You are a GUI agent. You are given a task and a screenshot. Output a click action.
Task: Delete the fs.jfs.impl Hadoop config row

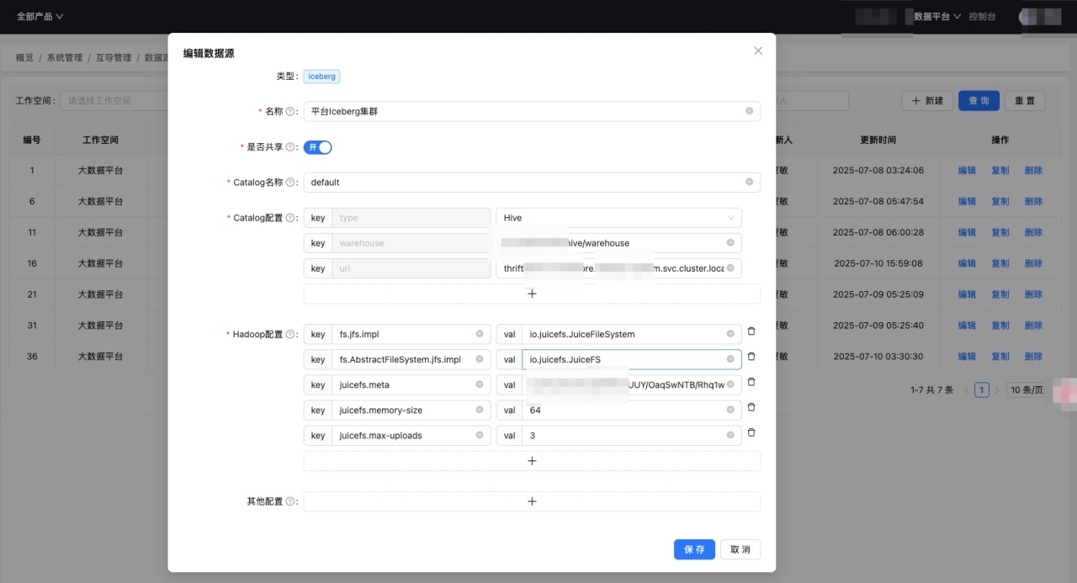point(751,331)
